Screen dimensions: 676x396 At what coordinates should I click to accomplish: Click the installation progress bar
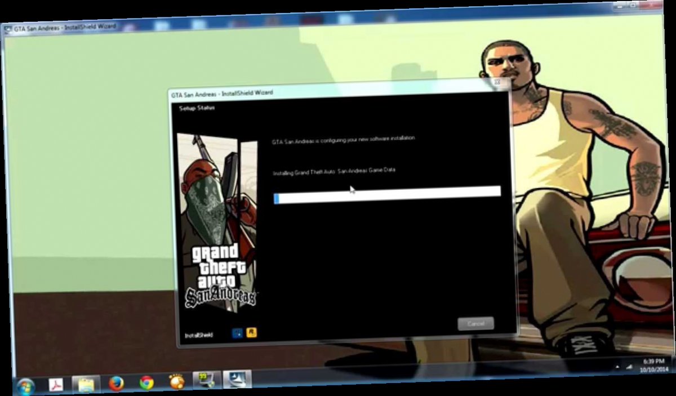click(x=388, y=194)
